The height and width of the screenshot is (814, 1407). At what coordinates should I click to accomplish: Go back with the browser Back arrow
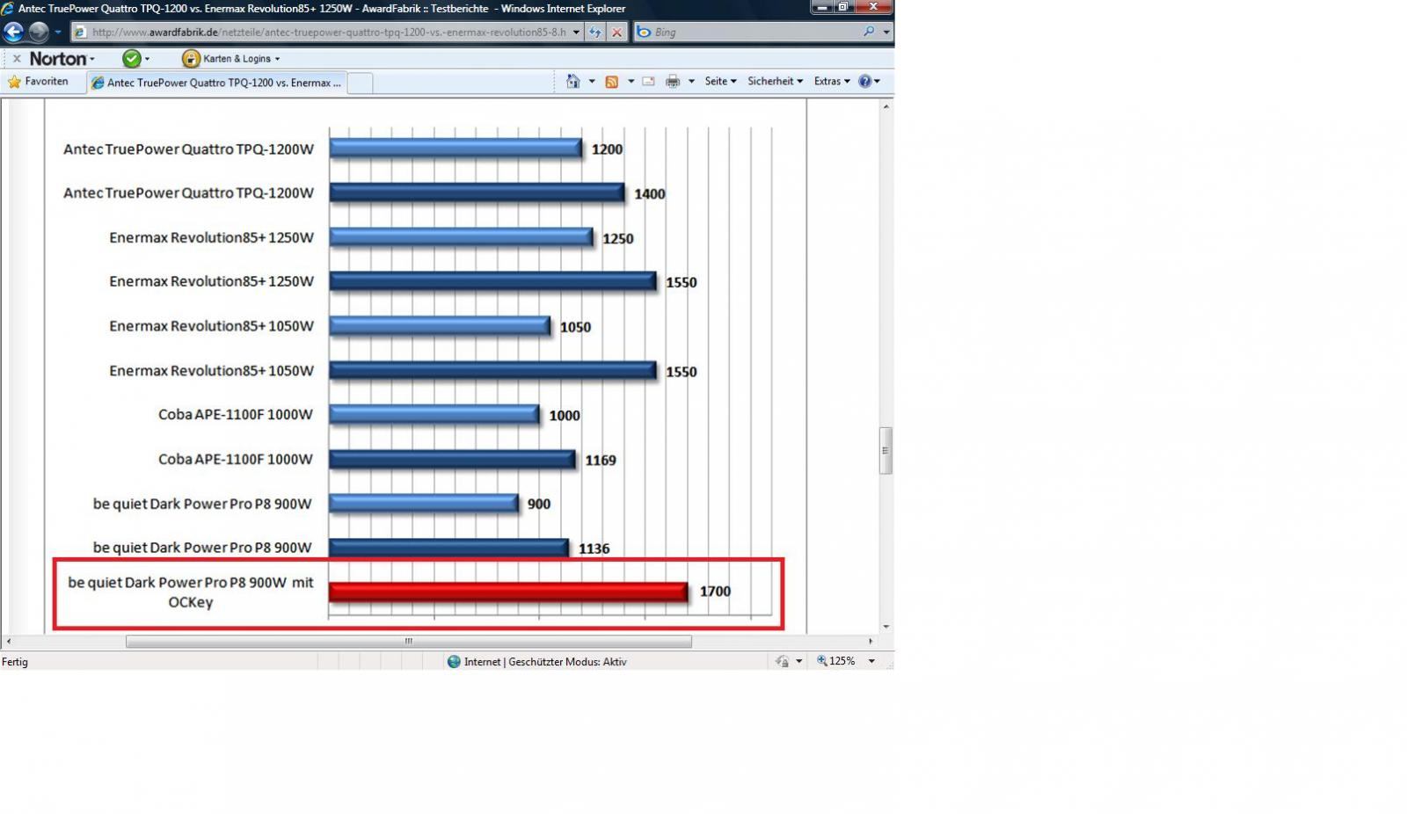tap(13, 33)
